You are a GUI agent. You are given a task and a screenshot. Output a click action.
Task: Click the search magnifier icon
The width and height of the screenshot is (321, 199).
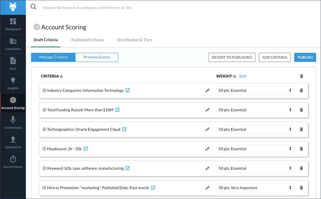tap(33, 7)
